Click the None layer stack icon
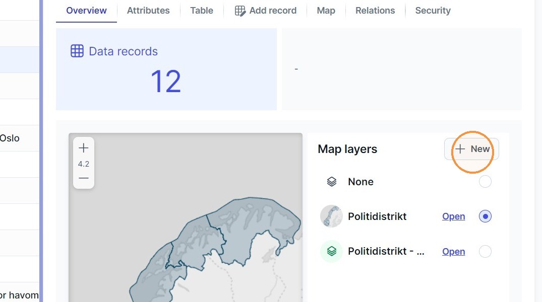542x302 pixels. click(x=331, y=182)
